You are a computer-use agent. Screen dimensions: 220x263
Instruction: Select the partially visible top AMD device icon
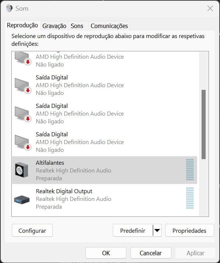pos(23,58)
